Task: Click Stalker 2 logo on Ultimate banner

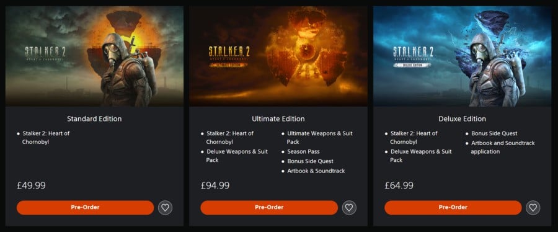Action: pos(229,56)
